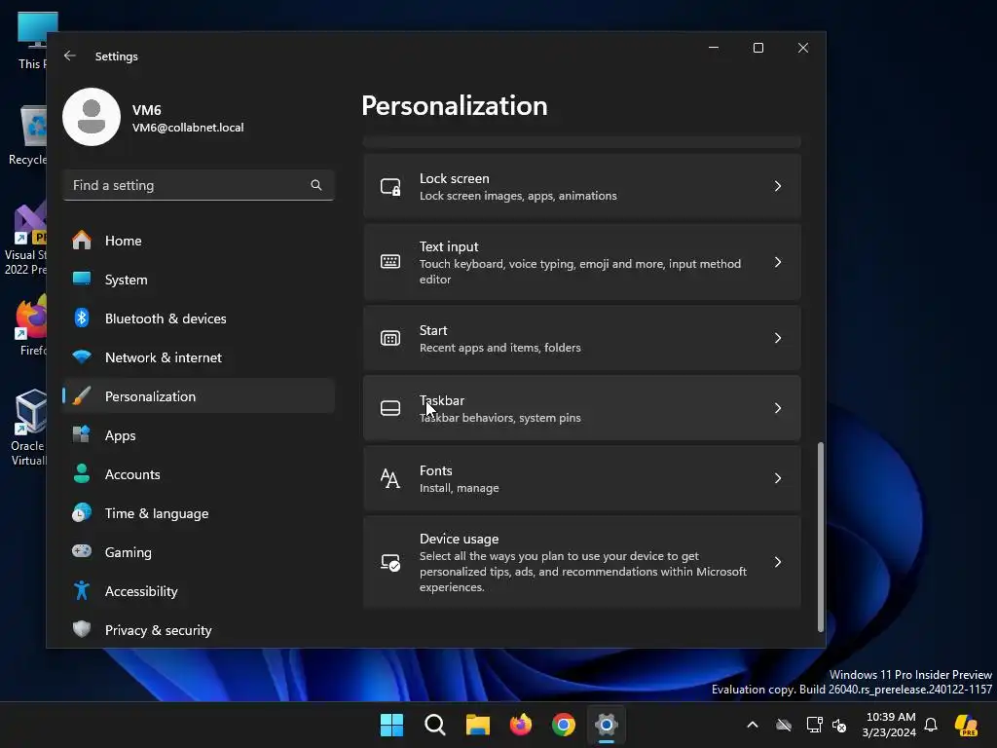This screenshot has height=748, width=997.
Task: Click the Device usage icon
Action: 390,562
